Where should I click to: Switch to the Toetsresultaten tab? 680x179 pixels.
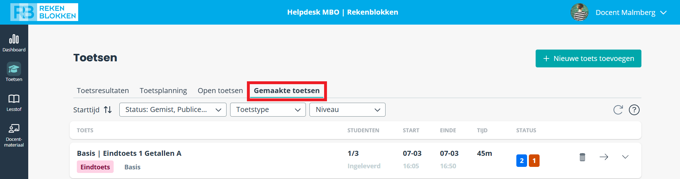tap(103, 91)
